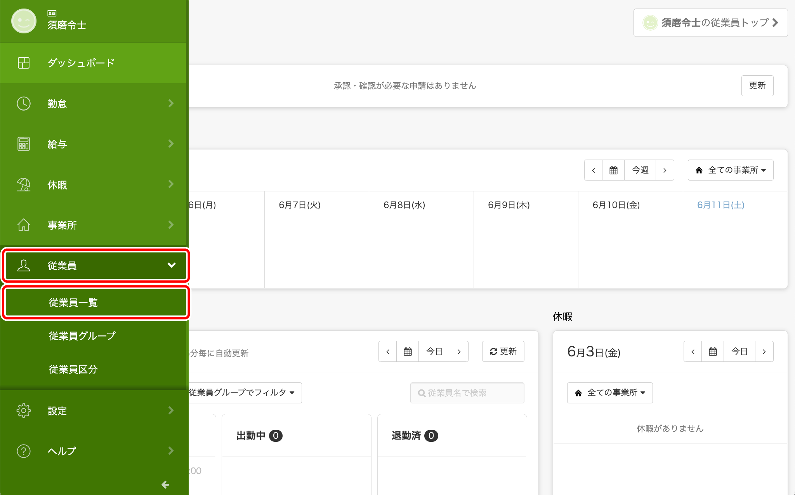The image size is (795, 495).
Task: Open calendar picker in weekly schedule
Action: pyautogui.click(x=613, y=170)
